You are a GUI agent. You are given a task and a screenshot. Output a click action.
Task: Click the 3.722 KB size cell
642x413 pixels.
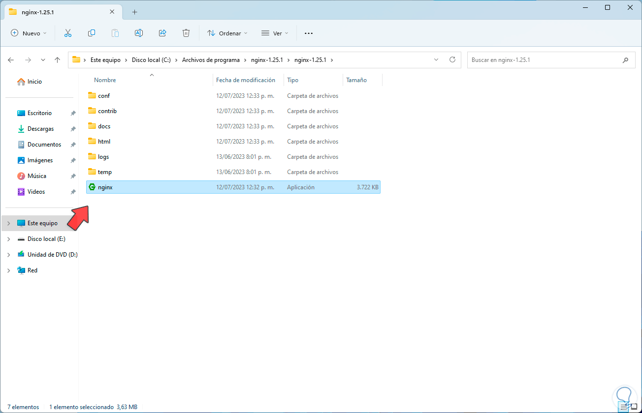(367, 187)
